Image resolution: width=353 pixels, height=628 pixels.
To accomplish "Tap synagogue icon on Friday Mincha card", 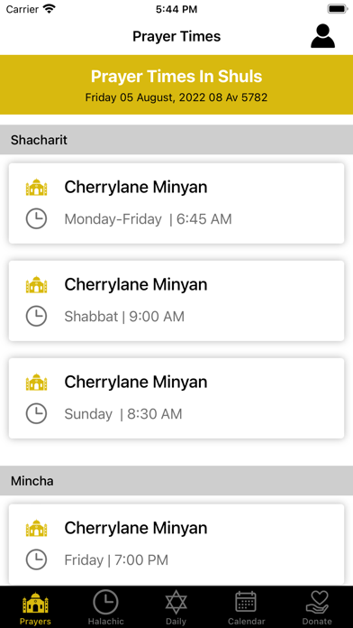I will [36, 528].
